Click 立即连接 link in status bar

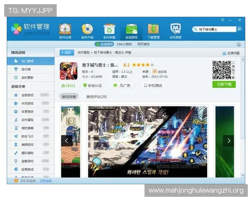tap(45, 181)
